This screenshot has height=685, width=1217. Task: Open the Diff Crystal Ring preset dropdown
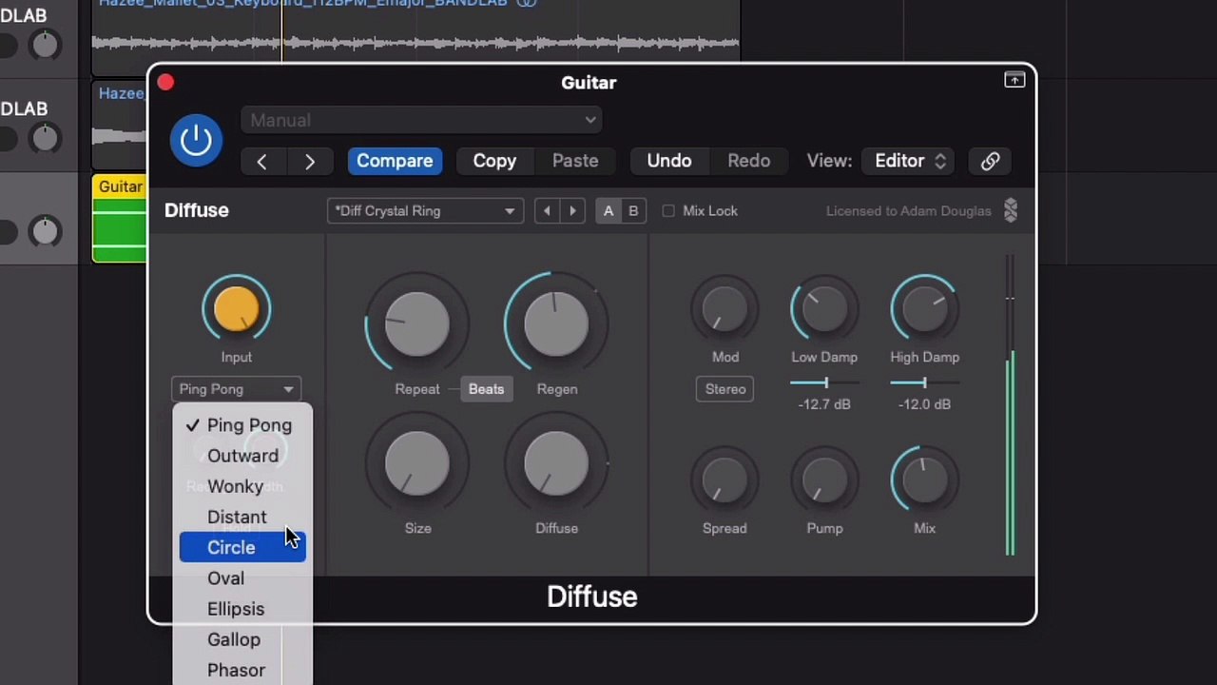(424, 211)
